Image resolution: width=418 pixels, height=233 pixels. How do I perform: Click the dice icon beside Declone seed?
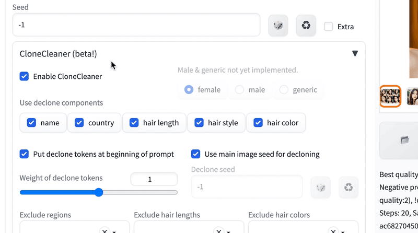[x=320, y=187]
